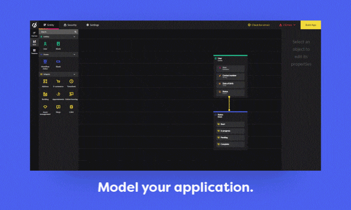Focus the Search field in sidebar
Image resolution: width=351 pixels, height=210 pixels.
59,32
